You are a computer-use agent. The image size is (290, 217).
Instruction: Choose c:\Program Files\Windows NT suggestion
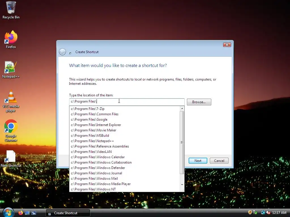coord(125,189)
